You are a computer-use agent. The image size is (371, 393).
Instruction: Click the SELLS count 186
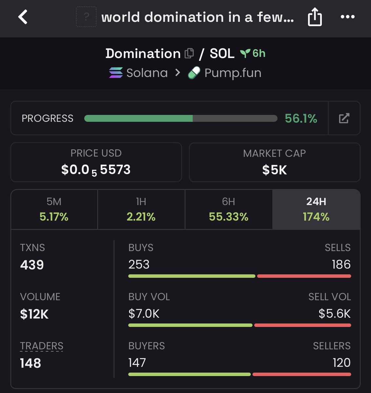pos(341,264)
